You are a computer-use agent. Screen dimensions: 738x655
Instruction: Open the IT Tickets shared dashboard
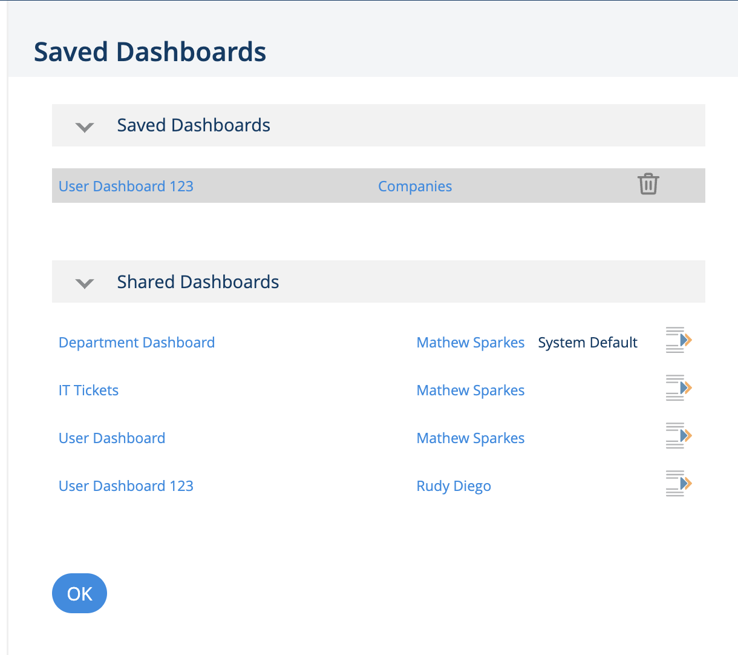[x=88, y=390]
